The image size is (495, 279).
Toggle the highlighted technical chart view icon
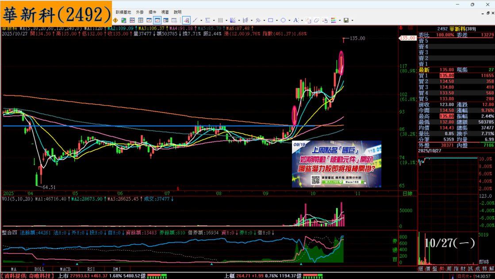pos(157,20)
